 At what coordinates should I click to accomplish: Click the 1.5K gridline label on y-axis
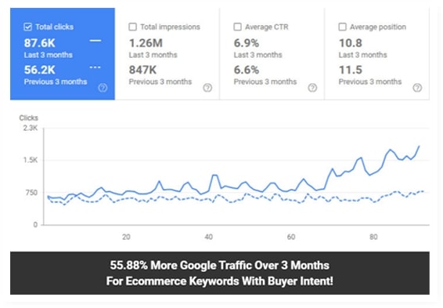pyautogui.click(x=31, y=160)
